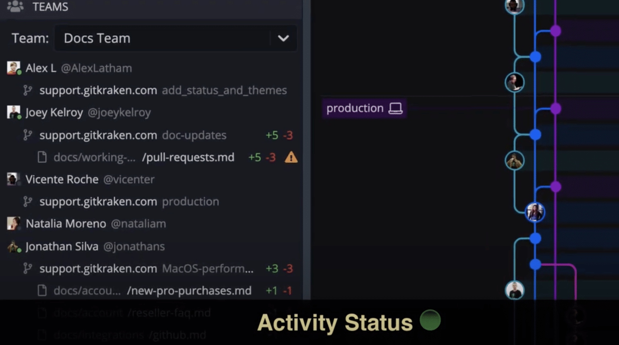Click the Teams panel people icon

pos(15,6)
